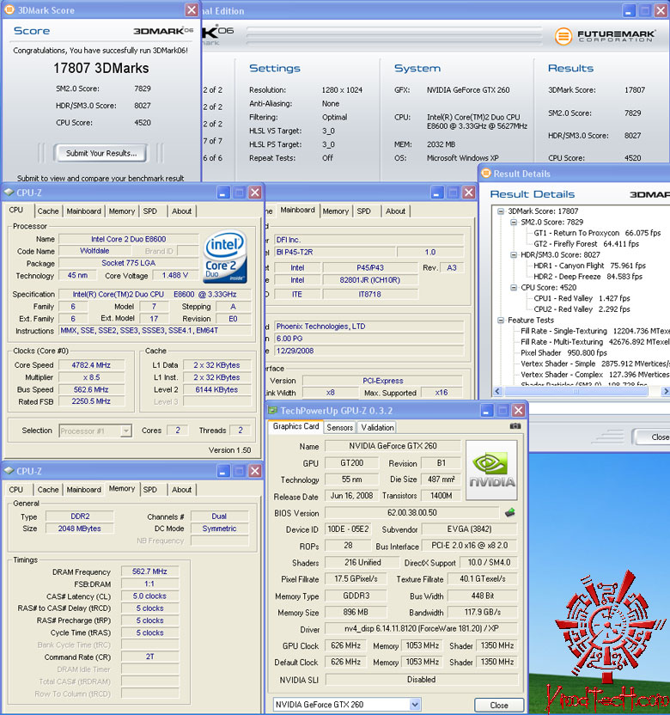Click Close button in GPU-Z
Viewport: 670px width, 715px height.
pyautogui.click(x=498, y=705)
